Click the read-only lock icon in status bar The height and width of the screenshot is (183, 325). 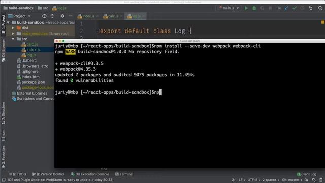306,180
